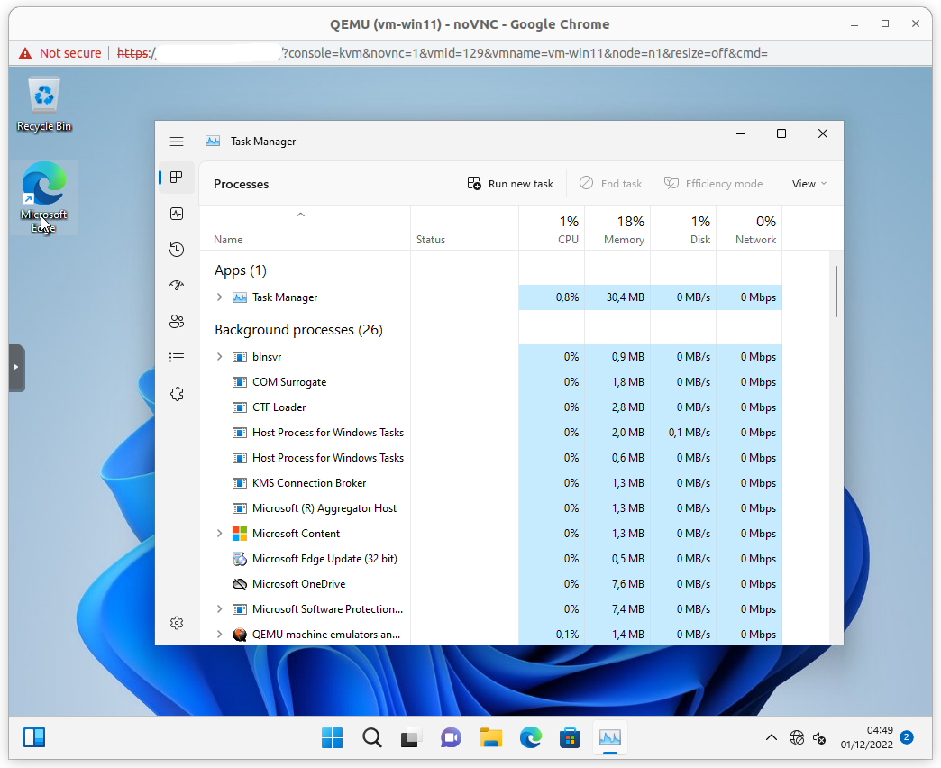
Task: Open taskbar Search
Action: click(372, 737)
